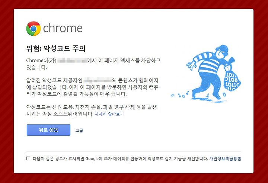
Task: Click the binary-code sack the burglar carries
Action: tap(232, 79)
